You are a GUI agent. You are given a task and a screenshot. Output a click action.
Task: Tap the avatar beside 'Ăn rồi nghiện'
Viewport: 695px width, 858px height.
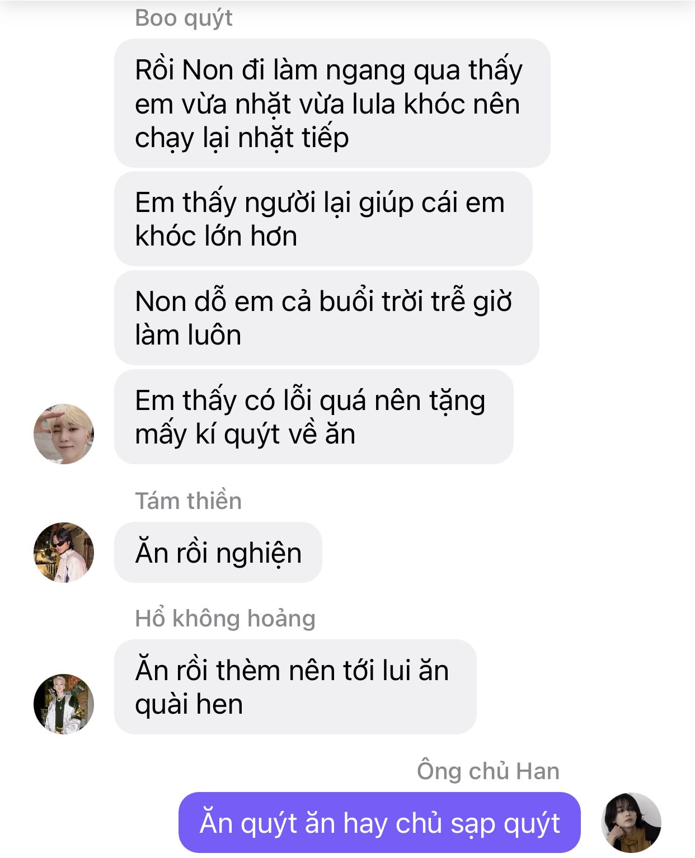click(64, 553)
